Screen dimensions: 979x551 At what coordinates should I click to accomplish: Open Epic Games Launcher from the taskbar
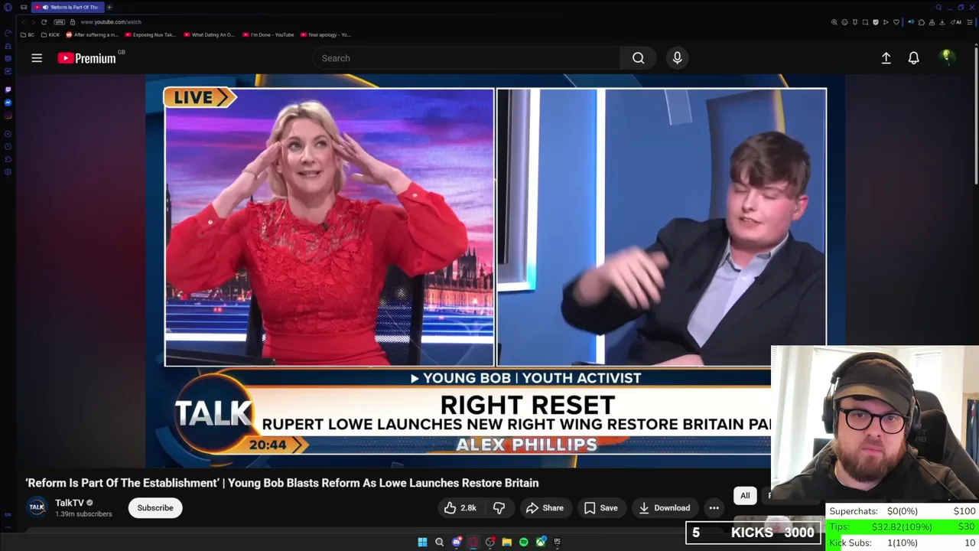tap(558, 542)
